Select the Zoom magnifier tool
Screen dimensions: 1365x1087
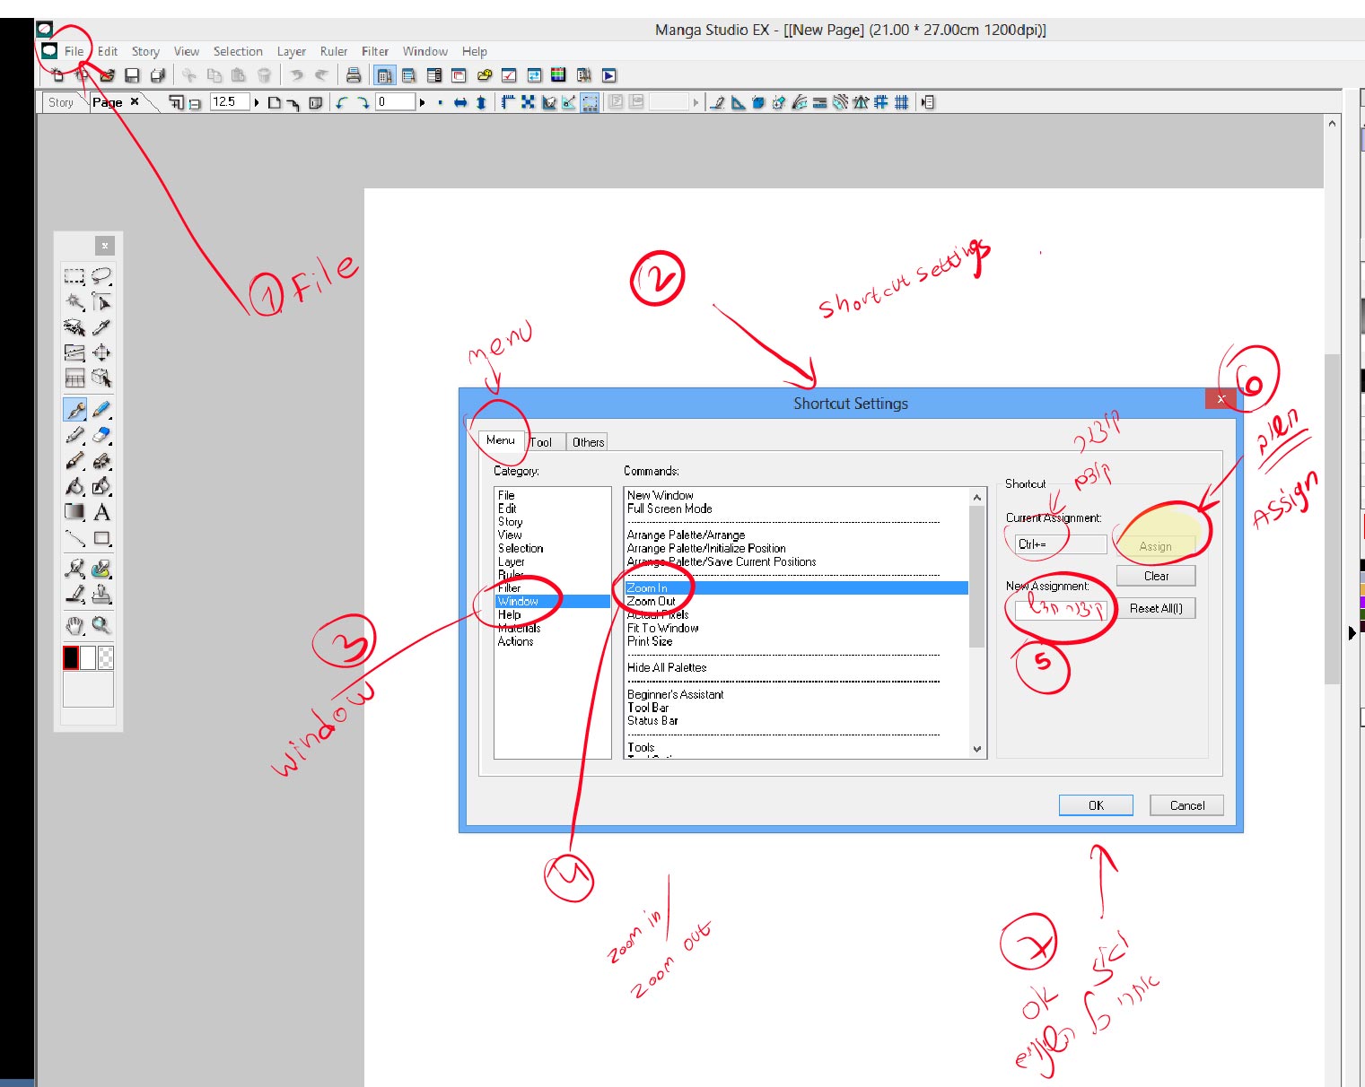click(101, 624)
